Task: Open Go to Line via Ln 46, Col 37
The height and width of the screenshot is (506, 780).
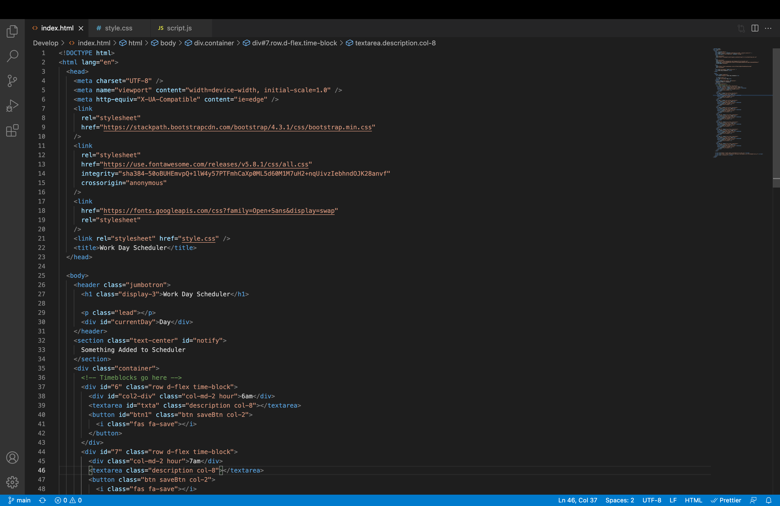Action: [x=578, y=500]
